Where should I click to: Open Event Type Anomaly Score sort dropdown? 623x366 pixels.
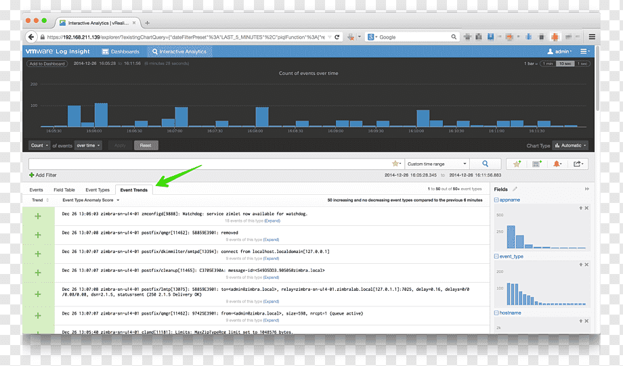coord(91,200)
